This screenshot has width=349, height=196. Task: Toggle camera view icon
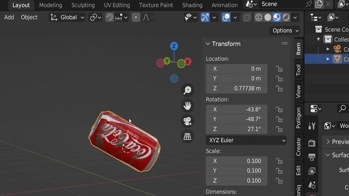pyautogui.click(x=188, y=121)
